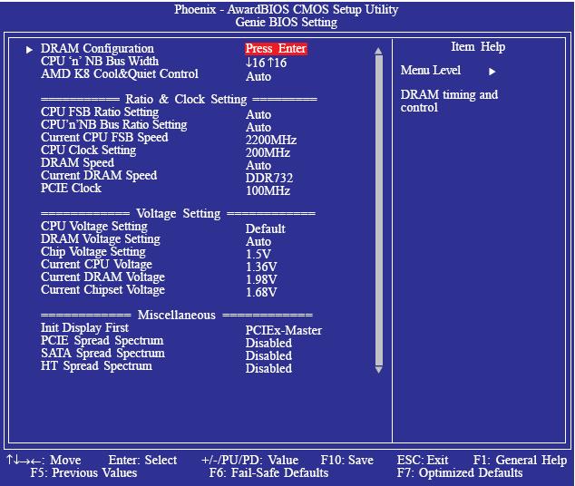Viewport: 575px width, 486px height.
Task: Select the DRAM Speed option
Action: click(77, 162)
